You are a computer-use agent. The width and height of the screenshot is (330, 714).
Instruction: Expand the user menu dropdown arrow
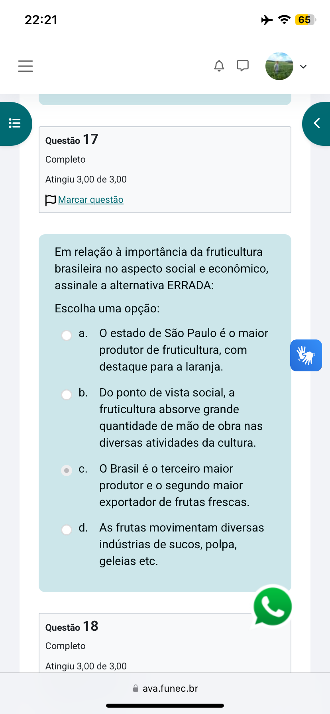click(x=303, y=67)
